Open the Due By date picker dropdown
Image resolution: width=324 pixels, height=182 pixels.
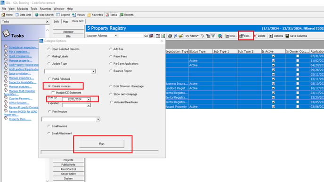(89, 99)
